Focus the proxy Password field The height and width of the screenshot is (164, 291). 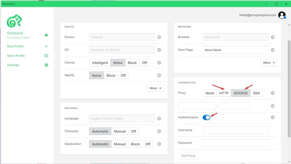coord(236,143)
